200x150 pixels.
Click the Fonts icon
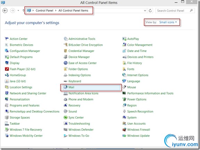[x=124, y=69]
